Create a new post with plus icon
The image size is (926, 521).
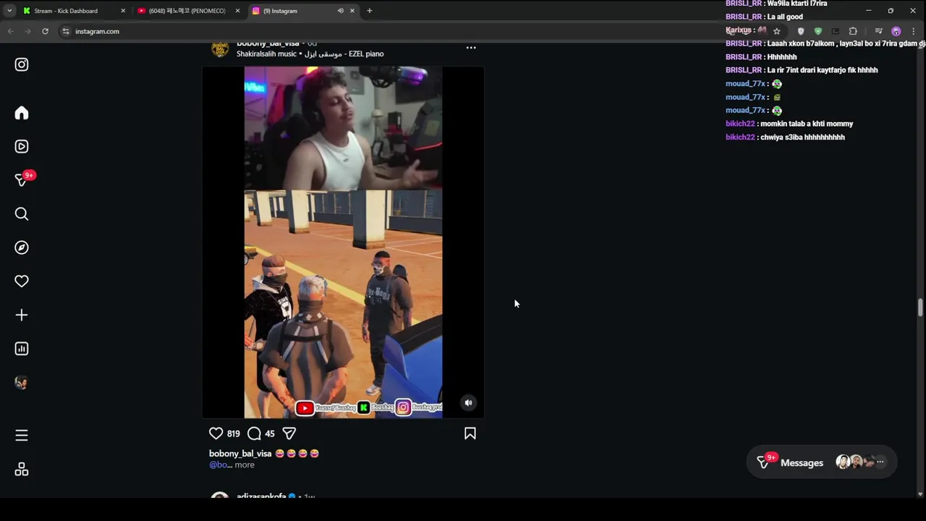[x=22, y=315]
